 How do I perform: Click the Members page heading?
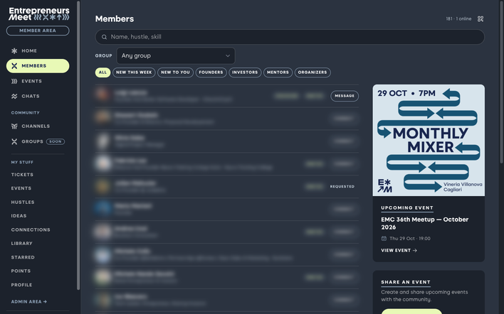115,19
